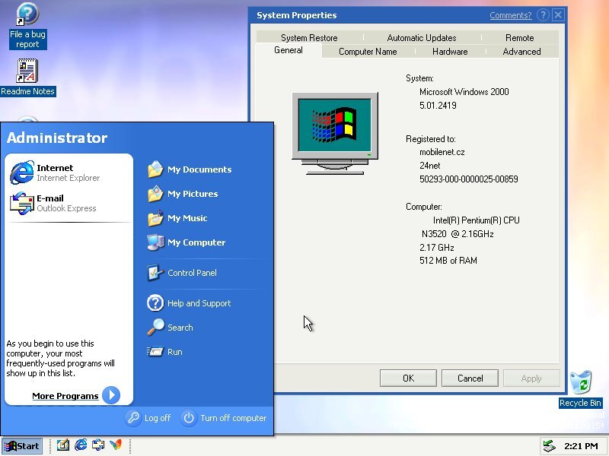Click the Turn off computer button
Image resolution: width=609 pixels, height=456 pixels.
click(x=224, y=418)
